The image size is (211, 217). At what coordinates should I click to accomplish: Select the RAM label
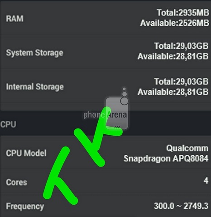(14, 19)
